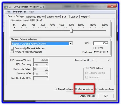Open the Preferences menu
The height and width of the screenshot is (105, 121).
[19, 12]
